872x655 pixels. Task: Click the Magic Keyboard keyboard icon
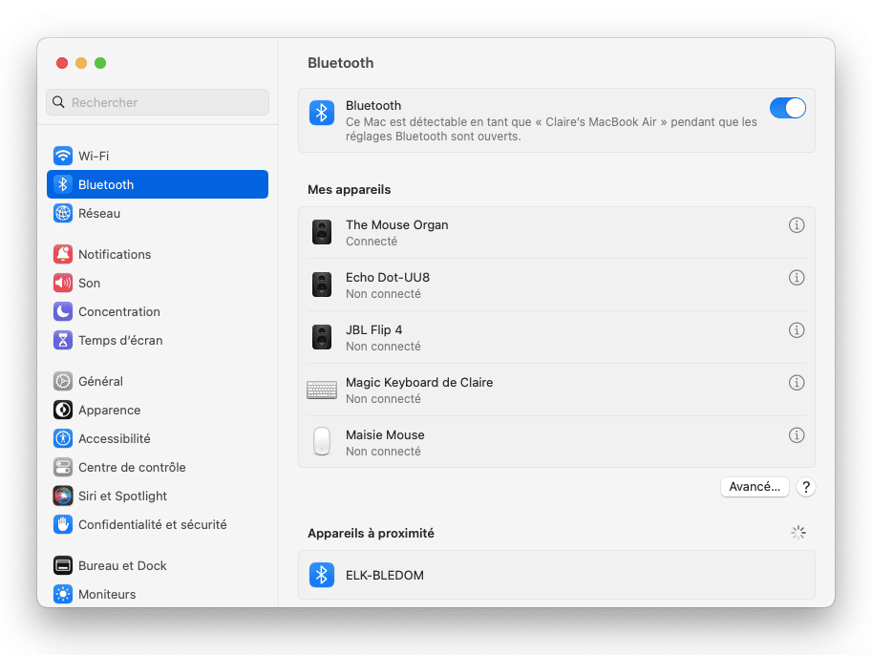pos(322,390)
